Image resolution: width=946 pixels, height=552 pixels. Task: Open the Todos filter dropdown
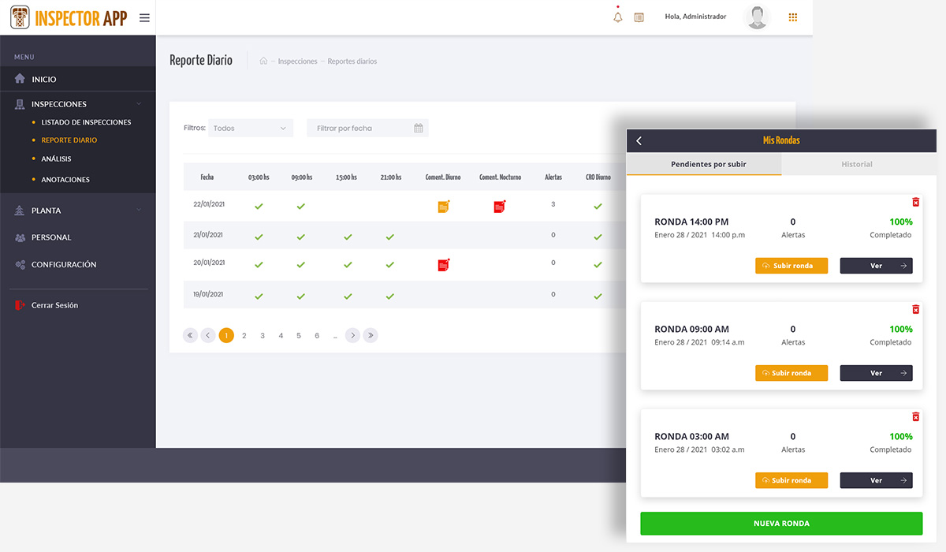[250, 128]
